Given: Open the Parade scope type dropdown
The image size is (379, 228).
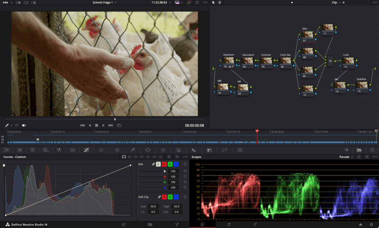Looking at the screenshot, I should (x=346, y=157).
